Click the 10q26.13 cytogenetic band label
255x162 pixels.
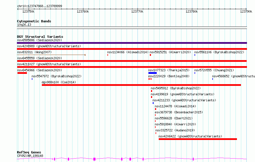click(24, 25)
